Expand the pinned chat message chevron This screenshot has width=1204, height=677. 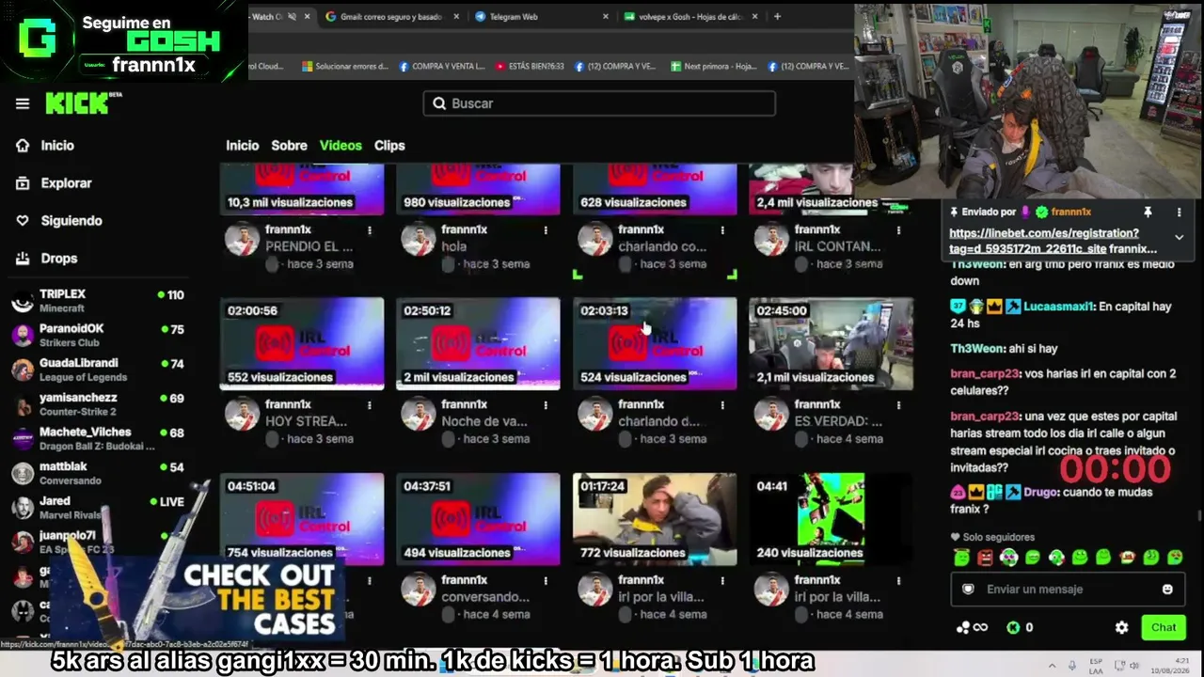[1179, 238]
